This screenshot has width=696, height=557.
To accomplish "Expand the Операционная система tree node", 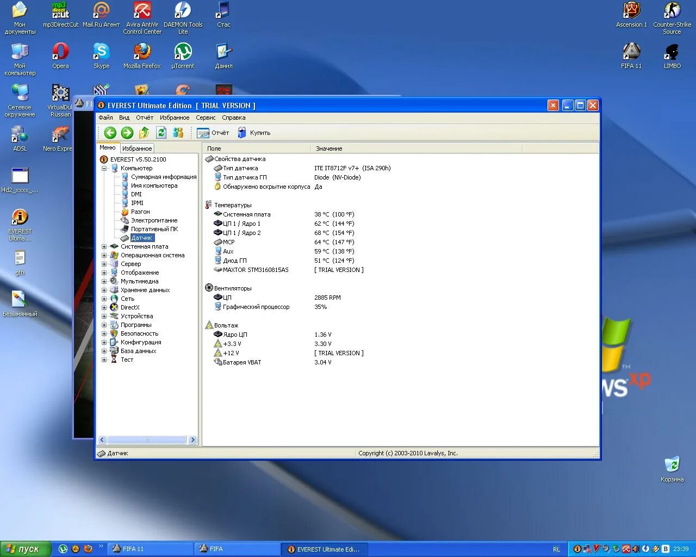I will pos(104,255).
